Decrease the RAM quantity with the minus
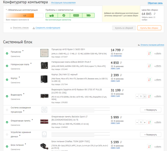 coord(137,122)
